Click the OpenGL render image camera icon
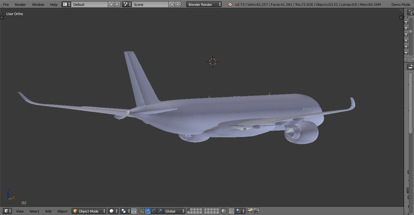 250,211
